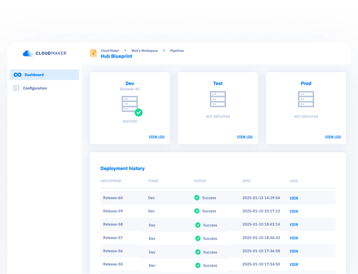Screen dimensions: 358x274
Task: Click the server icon on the Prod card
Action: pos(306,98)
